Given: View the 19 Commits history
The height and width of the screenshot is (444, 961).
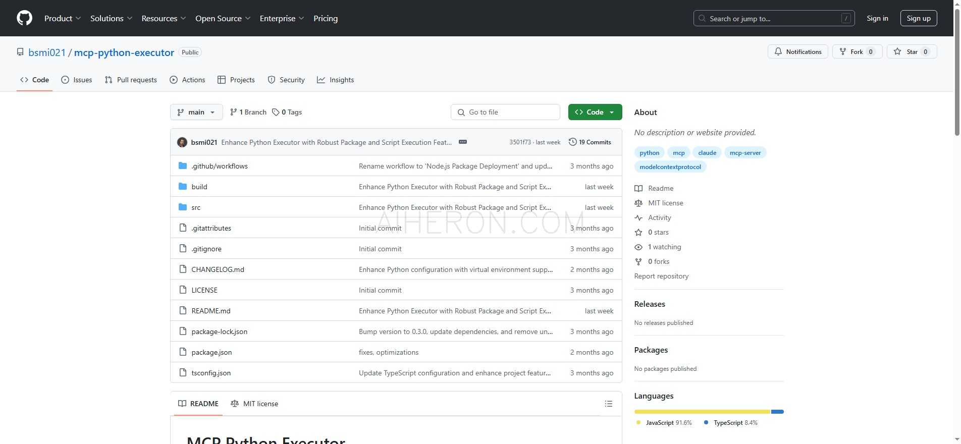Looking at the screenshot, I should (590, 142).
